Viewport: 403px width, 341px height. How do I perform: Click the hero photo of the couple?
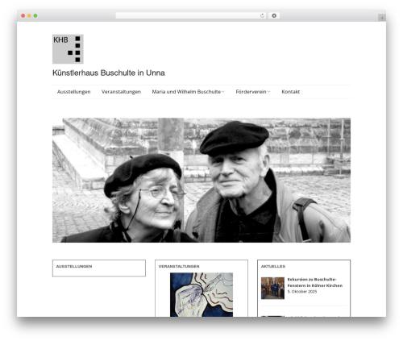point(201,180)
